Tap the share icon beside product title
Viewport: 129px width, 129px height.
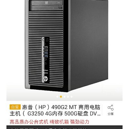coord(111,108)
